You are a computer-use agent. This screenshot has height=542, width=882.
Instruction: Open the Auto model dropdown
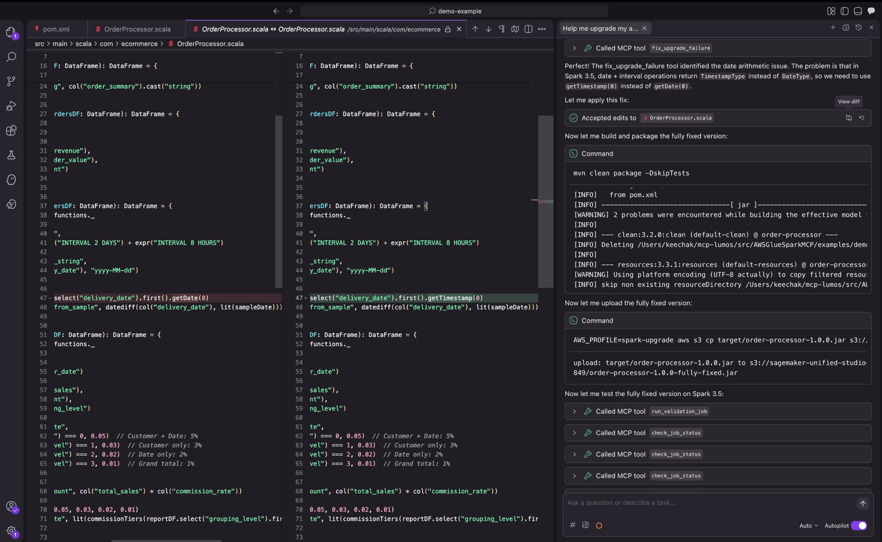[808, 525]
